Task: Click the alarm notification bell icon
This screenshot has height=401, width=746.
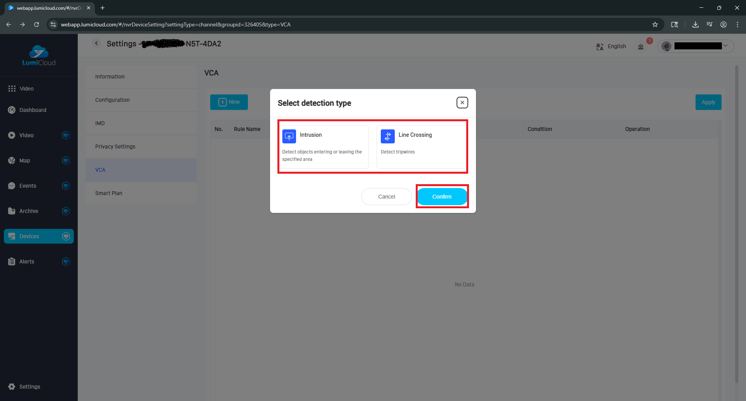Action: coord(641,47)
